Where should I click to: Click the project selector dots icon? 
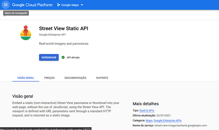tap(59, 5)
